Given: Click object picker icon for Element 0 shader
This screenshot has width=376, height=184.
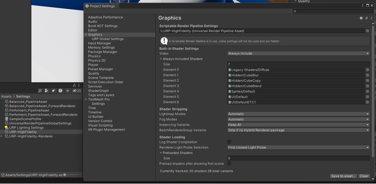Looking at the screenshot, I should coord(367,70).
